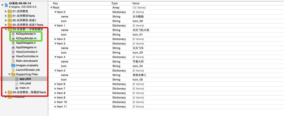Click the KZAppModel.h header file icon
284x116 pixels.
pos(13,34)
